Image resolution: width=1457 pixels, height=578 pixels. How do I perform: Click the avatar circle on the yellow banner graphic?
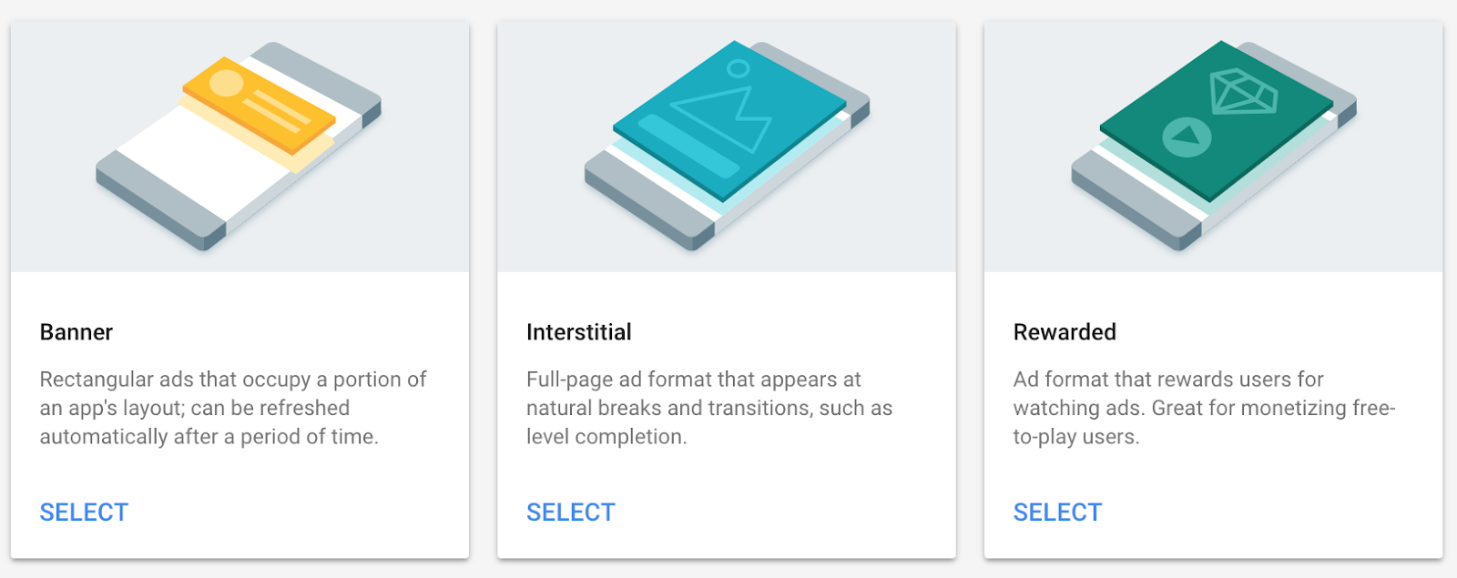coord(226,84)
